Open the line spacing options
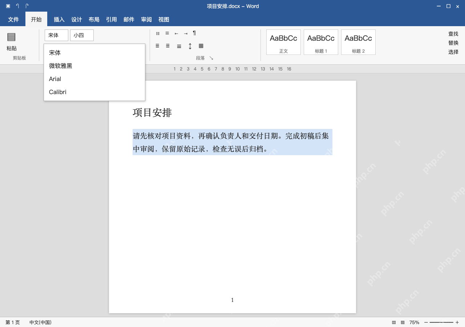This screenshot has width=465, height=327. click(190, 46)
